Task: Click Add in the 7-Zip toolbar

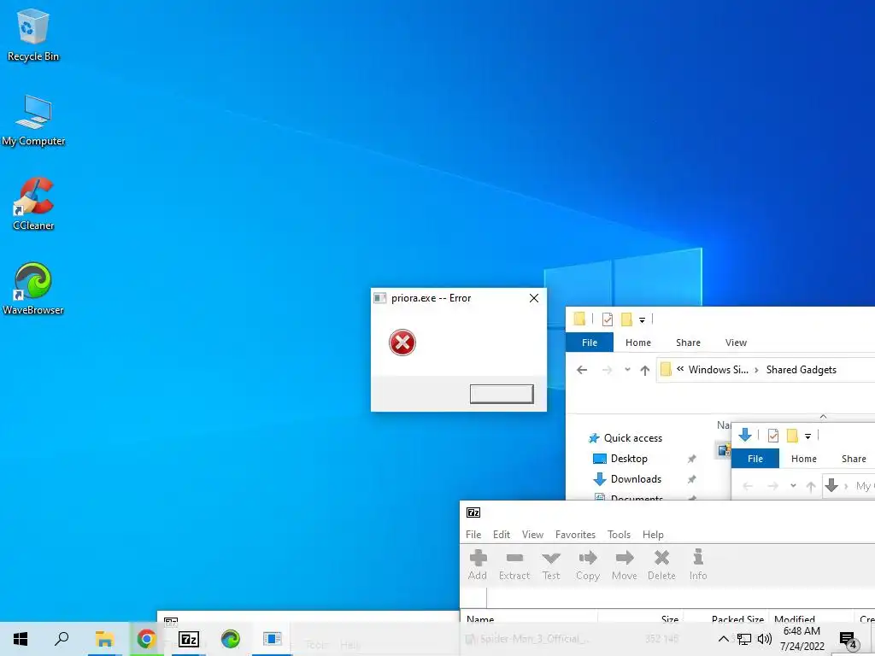Action: [478, 565]
